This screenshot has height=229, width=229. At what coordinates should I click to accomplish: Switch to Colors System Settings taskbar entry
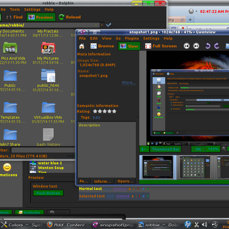coord(22,225)
